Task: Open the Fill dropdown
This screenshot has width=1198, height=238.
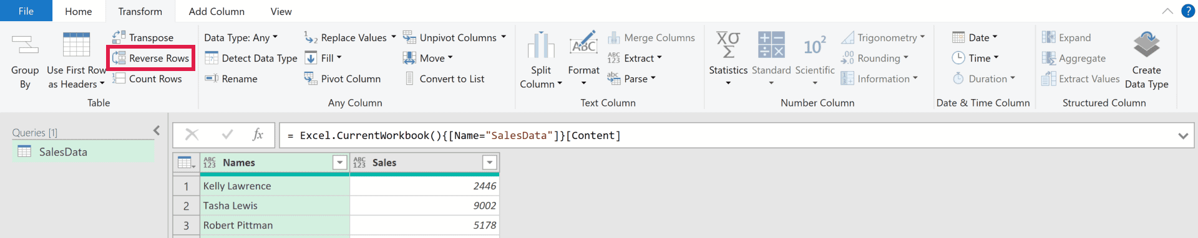Action: (x=323, y=58)
